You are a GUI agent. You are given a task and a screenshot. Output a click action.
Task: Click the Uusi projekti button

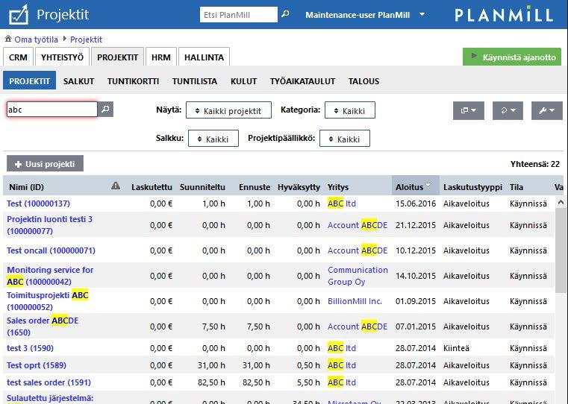pos(46,163)
